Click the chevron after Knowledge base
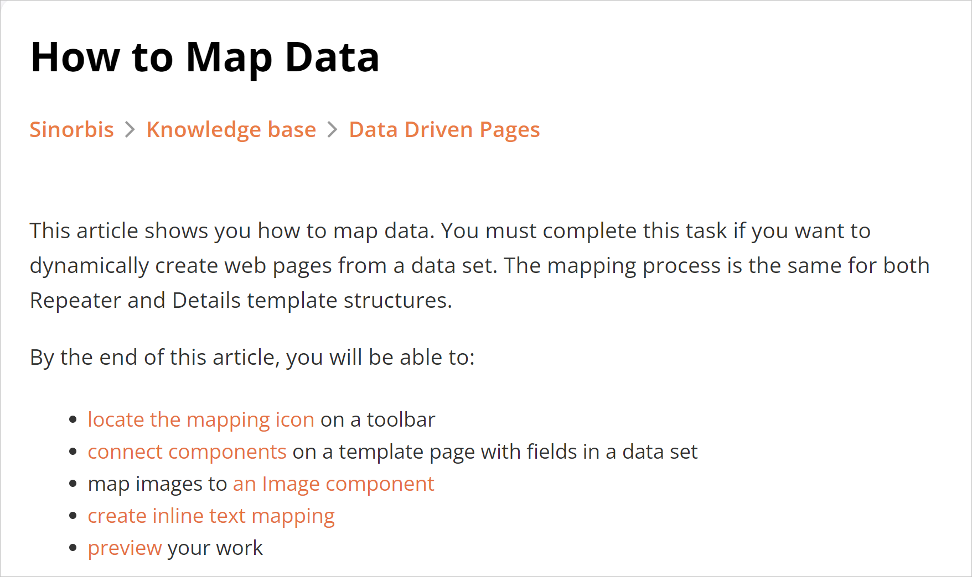The height and width of the screenshot is (577, 972). [332, 130]
